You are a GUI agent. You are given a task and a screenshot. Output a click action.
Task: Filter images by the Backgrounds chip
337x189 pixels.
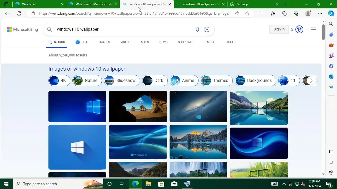click(255, 81)
